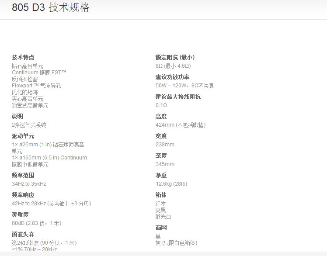Click the 12.6kg (28lb) net weight value
The image size is (327, 256).
coord(171,184)
